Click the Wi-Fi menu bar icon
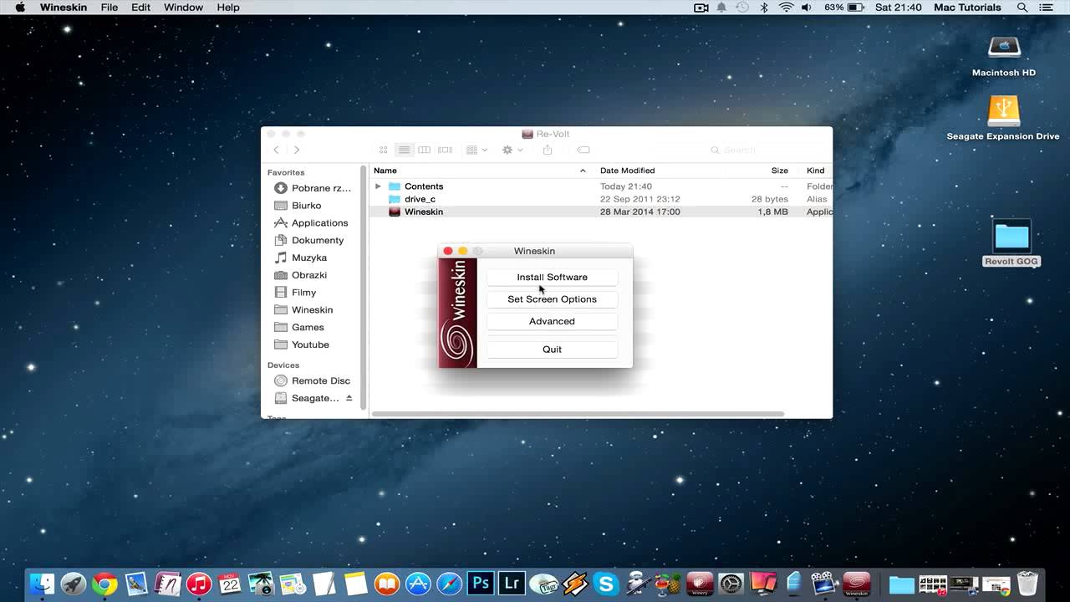1070x602 pixels. tap(786, 8)
